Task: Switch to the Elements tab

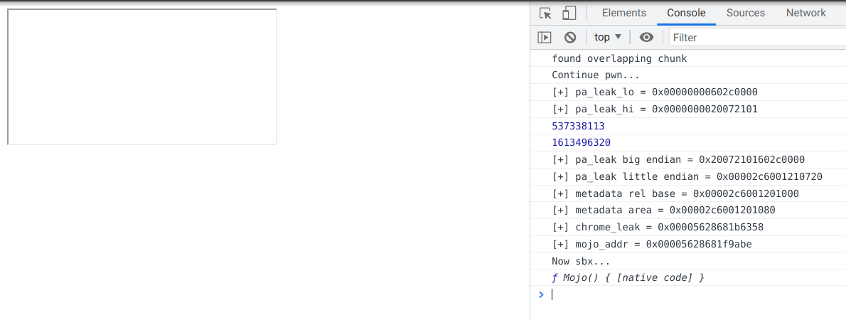Action: click(623, 13)
